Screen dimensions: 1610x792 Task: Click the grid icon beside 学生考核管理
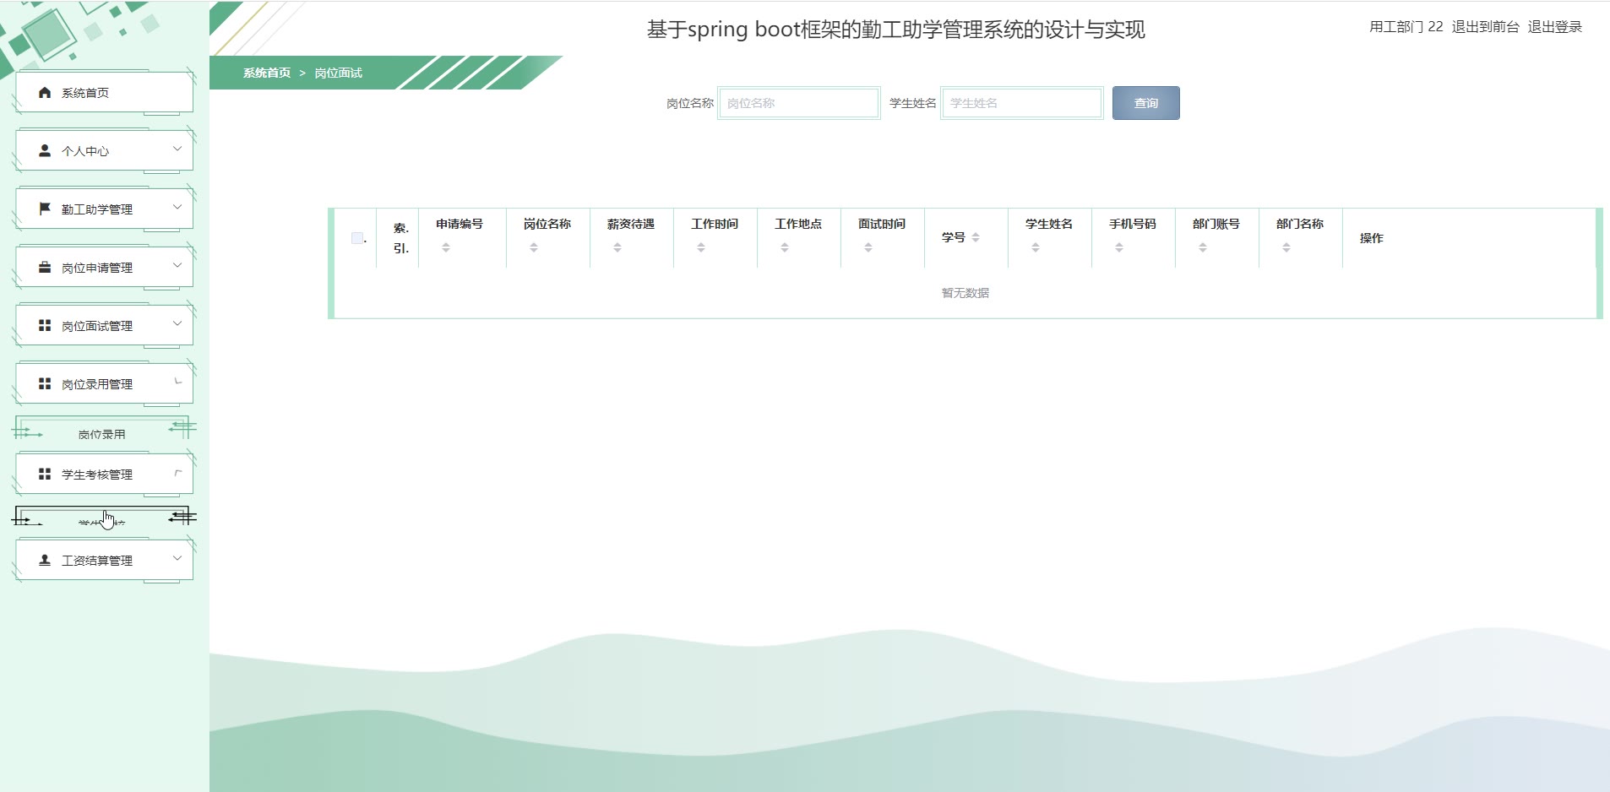pos(45,474)
